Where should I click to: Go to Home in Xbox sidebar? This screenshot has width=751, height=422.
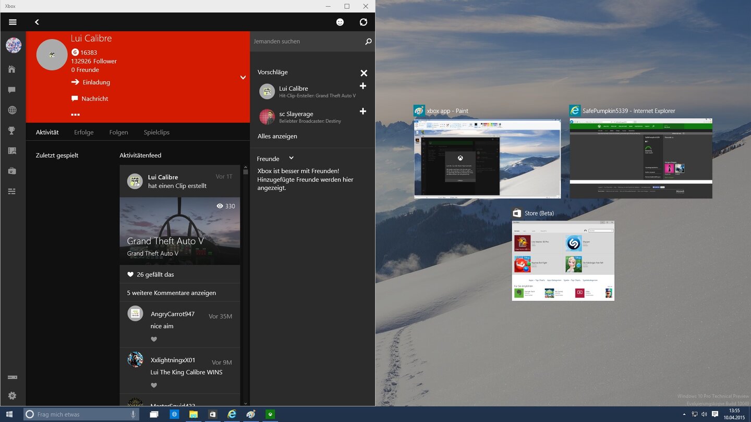pyautogui.click(x=12, y=69)
